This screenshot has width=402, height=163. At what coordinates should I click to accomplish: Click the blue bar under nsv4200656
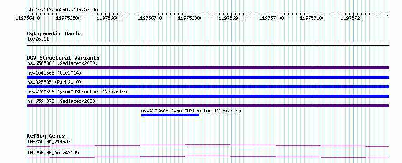[208, 96]
